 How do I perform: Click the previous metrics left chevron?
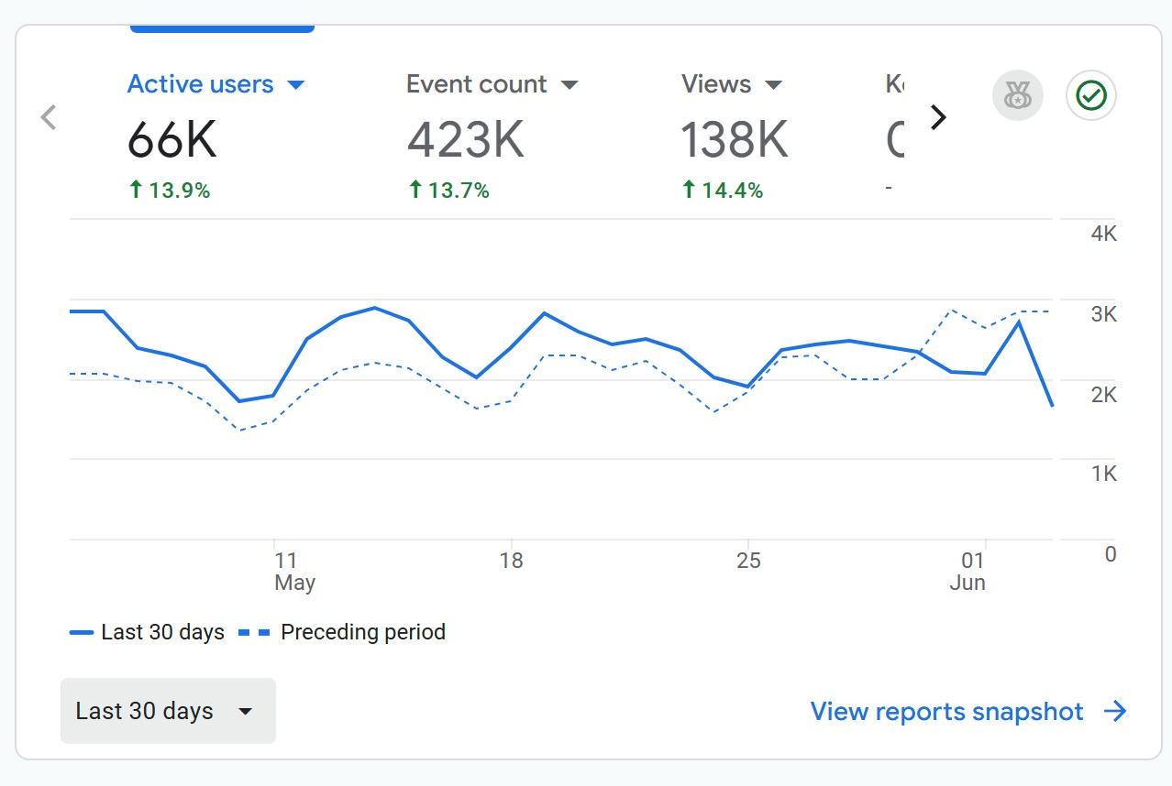pyautogui.click(x=49, y=117)
